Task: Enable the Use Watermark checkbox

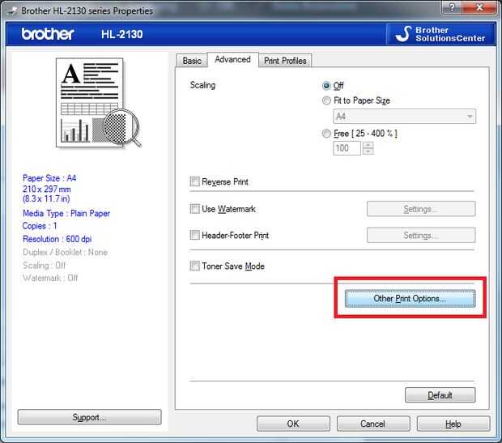Action: click(x=194, y=209)
